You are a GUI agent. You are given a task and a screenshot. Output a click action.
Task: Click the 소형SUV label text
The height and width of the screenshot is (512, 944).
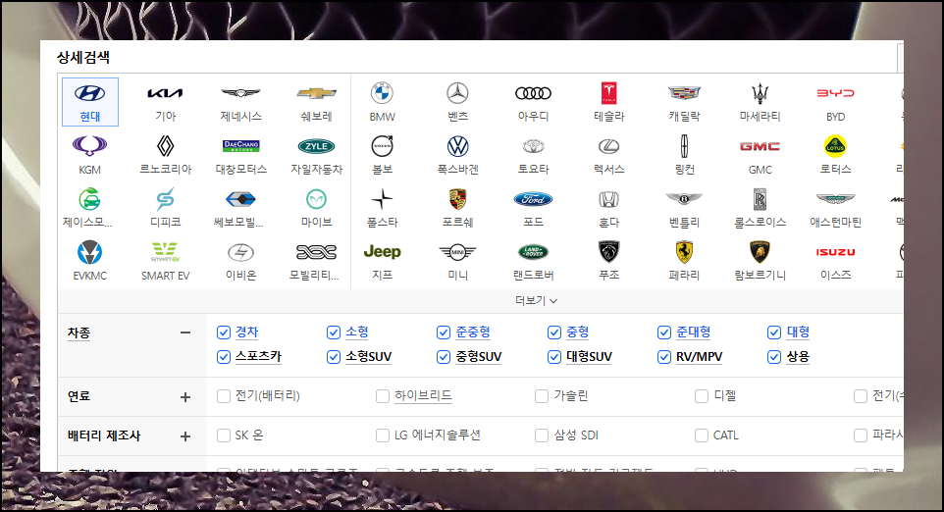(368, 357)
